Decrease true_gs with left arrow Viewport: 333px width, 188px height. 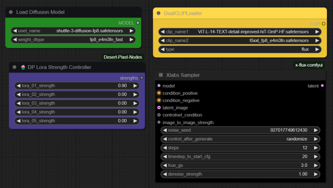pos(165,165)
